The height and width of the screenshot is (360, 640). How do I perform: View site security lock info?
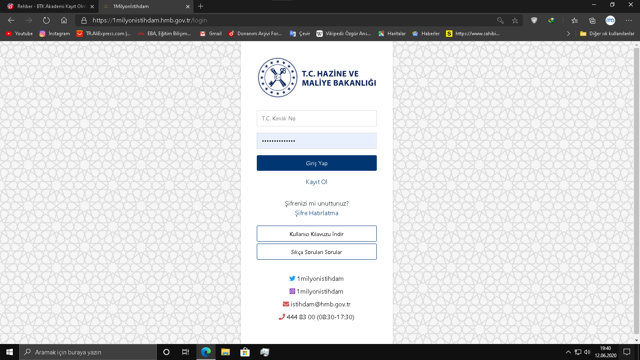coord(84,20)
